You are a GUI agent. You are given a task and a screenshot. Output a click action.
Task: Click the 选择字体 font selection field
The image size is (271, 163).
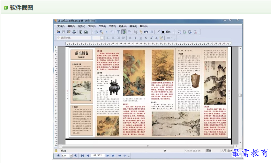tap(74, 38)
